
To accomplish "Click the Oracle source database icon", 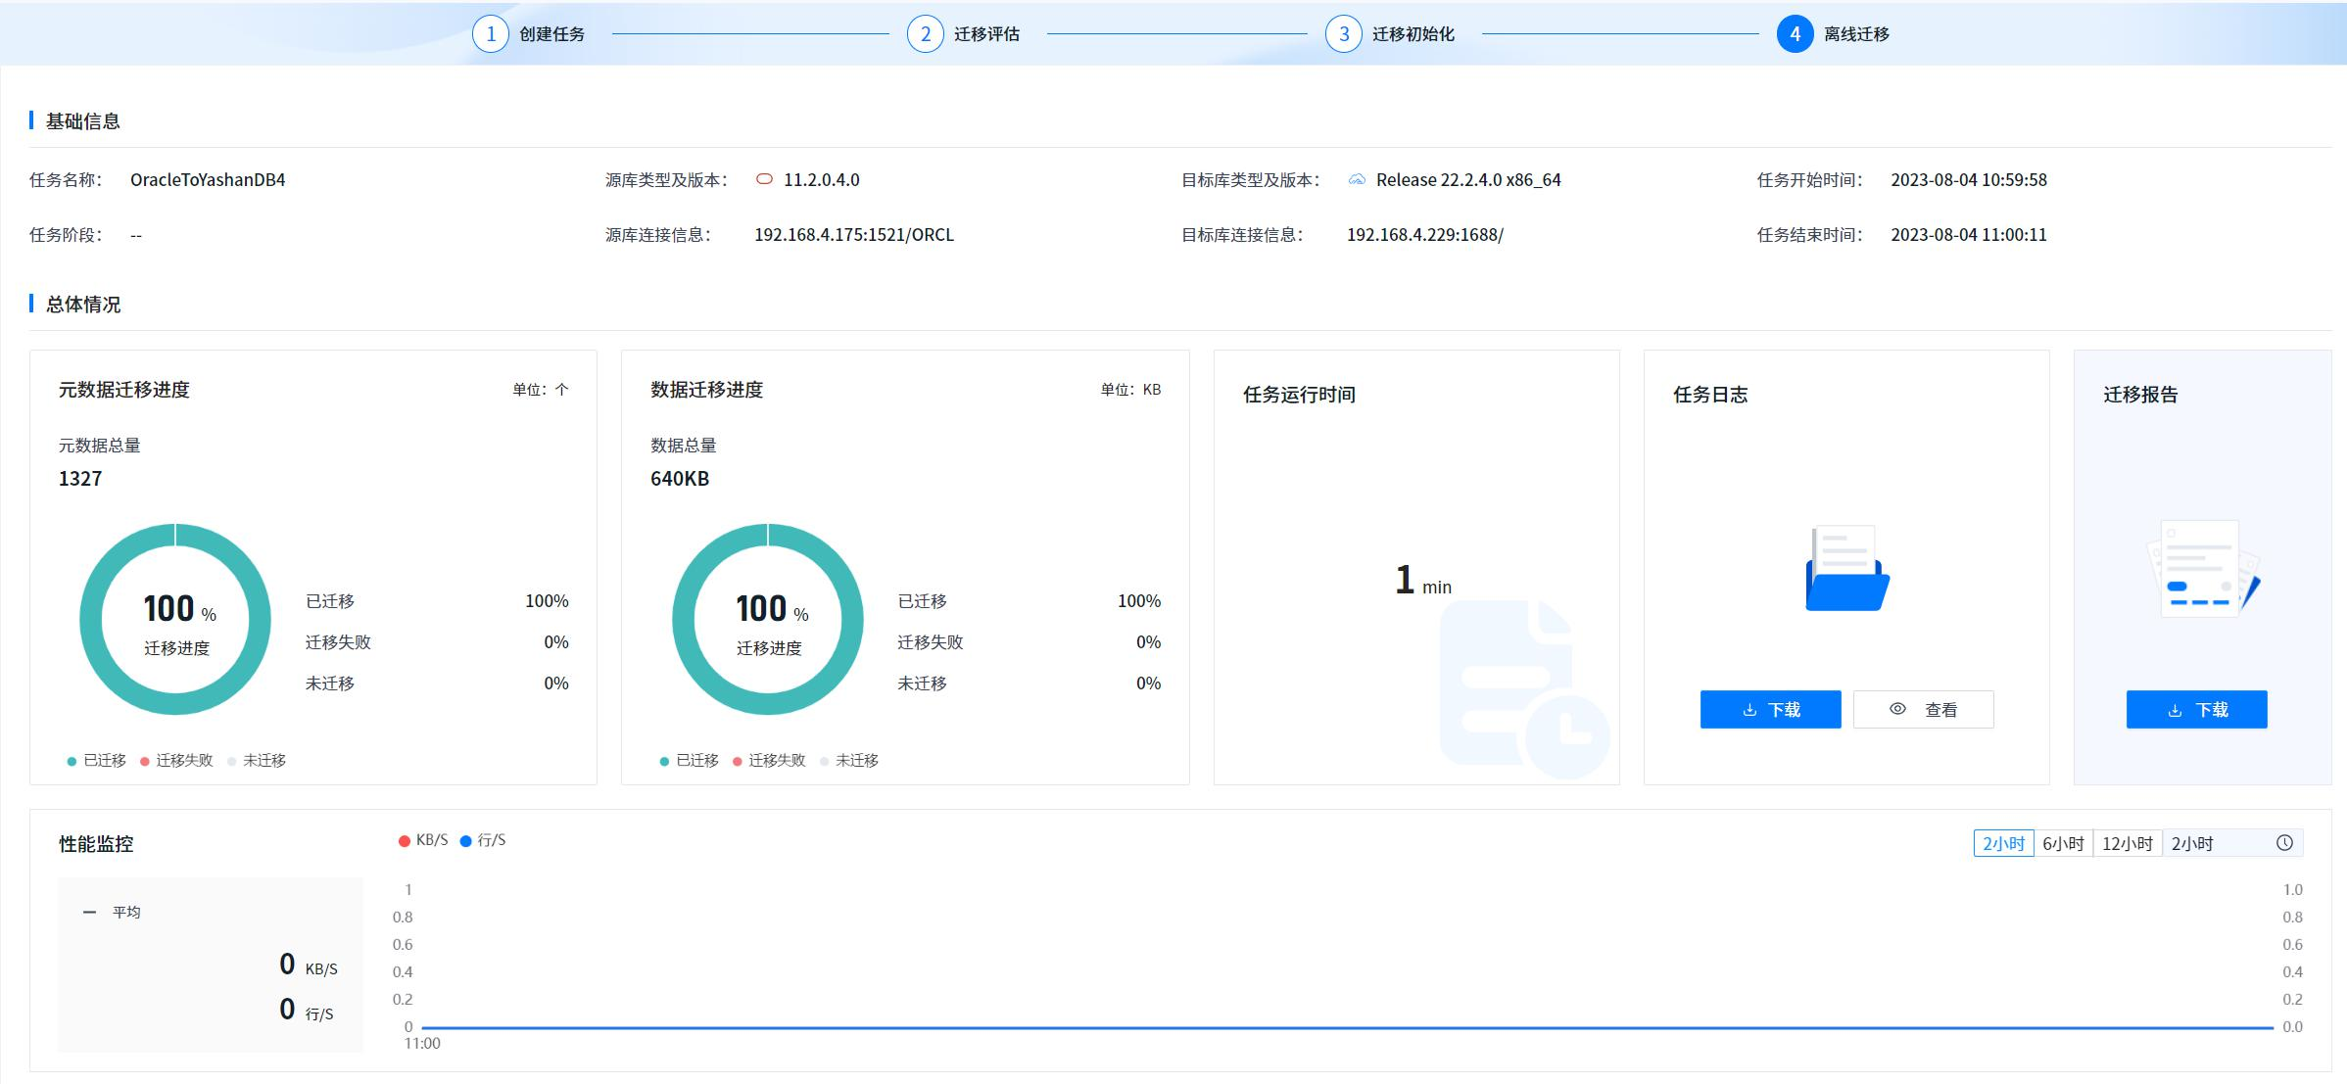I will 764,179.
